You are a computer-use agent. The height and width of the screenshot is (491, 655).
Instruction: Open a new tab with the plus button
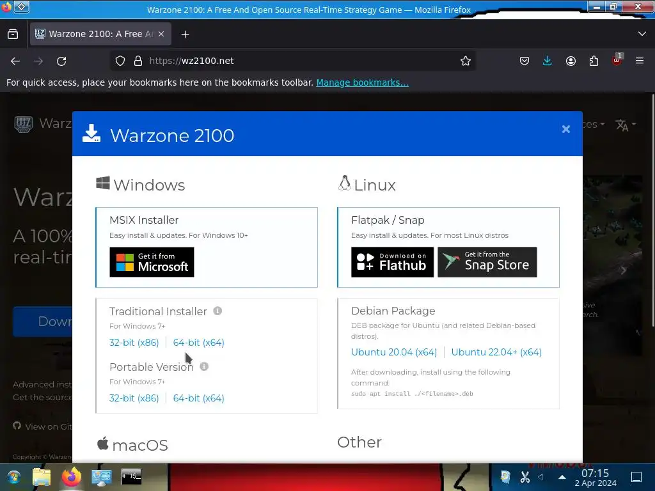[x=185, y=35]
